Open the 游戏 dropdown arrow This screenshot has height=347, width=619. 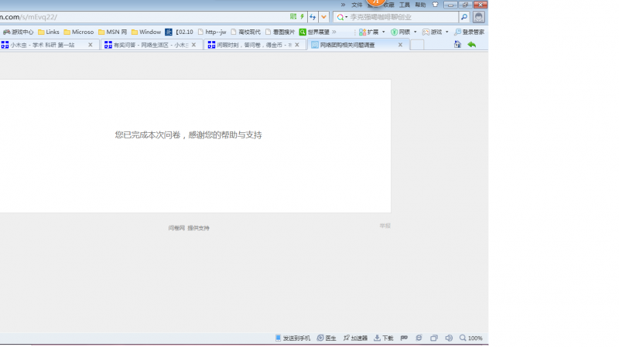coord(447,32)
